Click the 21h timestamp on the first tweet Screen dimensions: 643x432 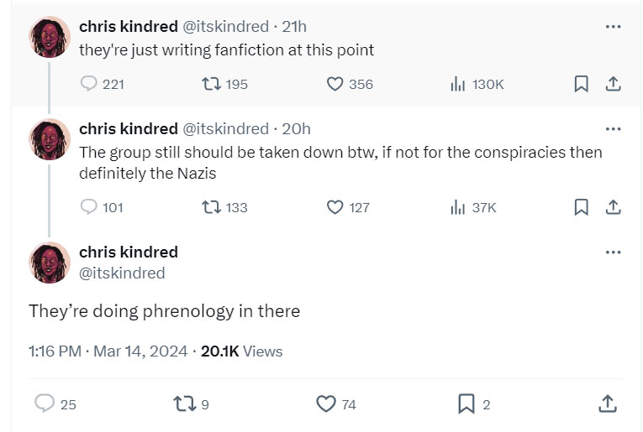coord(295,27)
